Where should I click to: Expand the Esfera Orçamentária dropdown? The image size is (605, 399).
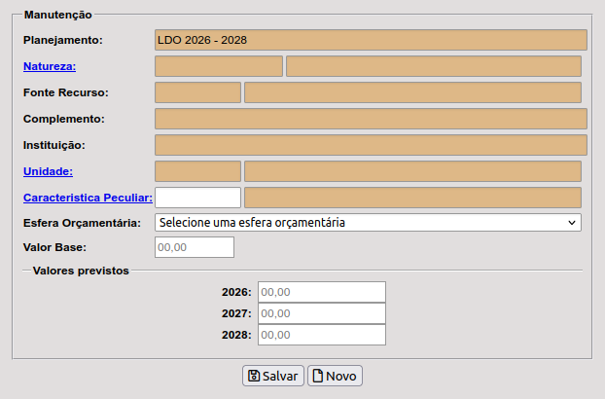(368, 222)
